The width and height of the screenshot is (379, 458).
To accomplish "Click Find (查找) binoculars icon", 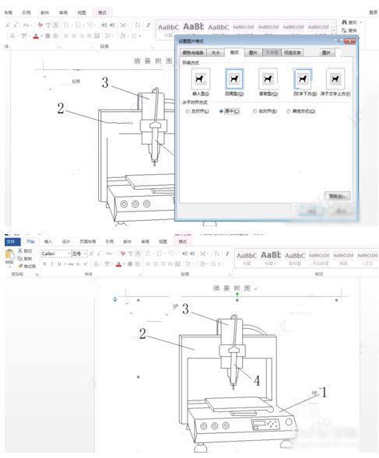I will click(345, 23).
